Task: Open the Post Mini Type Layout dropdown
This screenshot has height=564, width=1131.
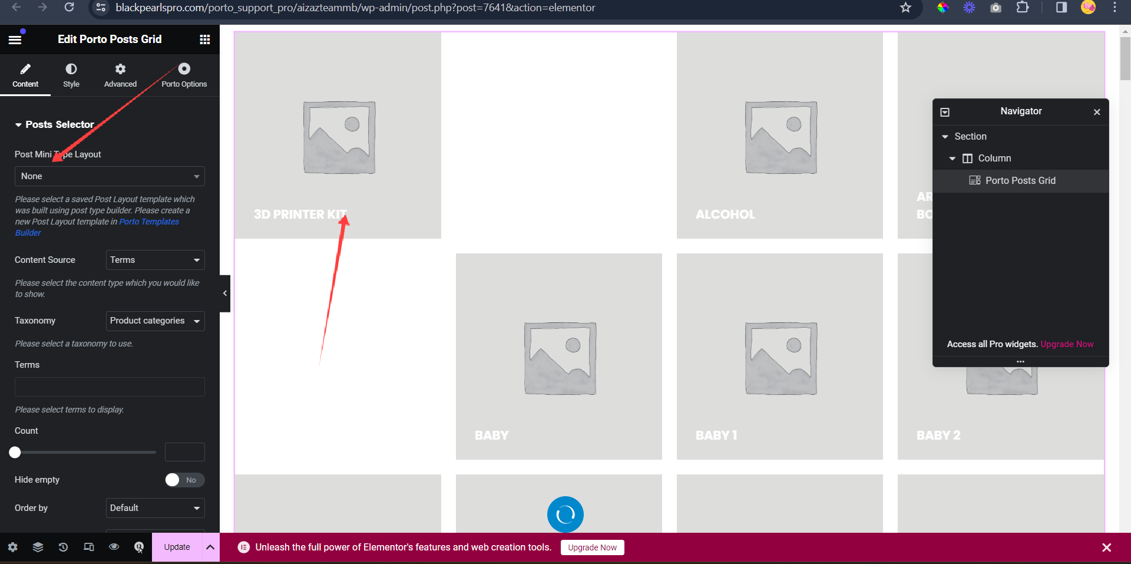Action: [110, 176]
